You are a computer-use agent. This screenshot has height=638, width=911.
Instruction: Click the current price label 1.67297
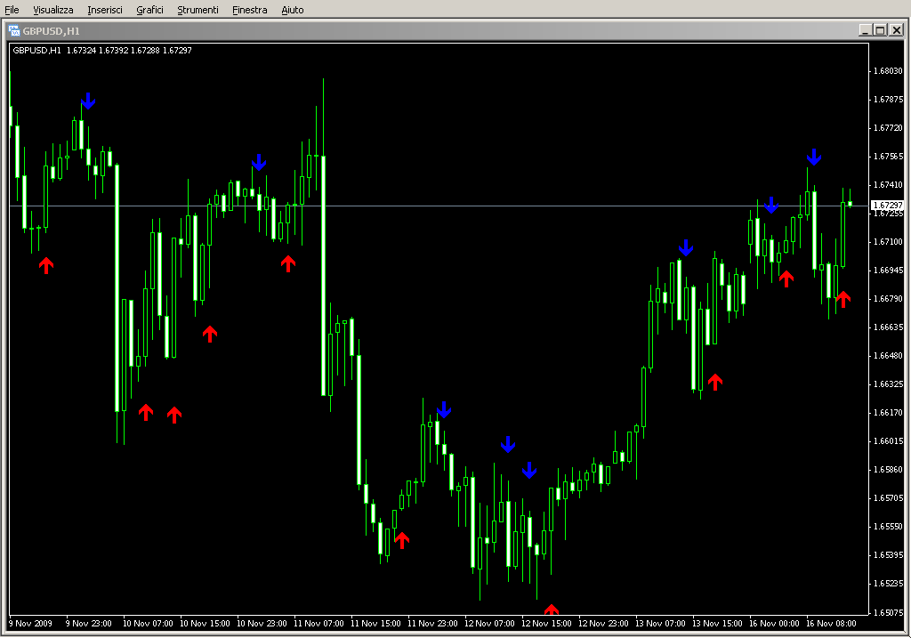coord(887,206)
